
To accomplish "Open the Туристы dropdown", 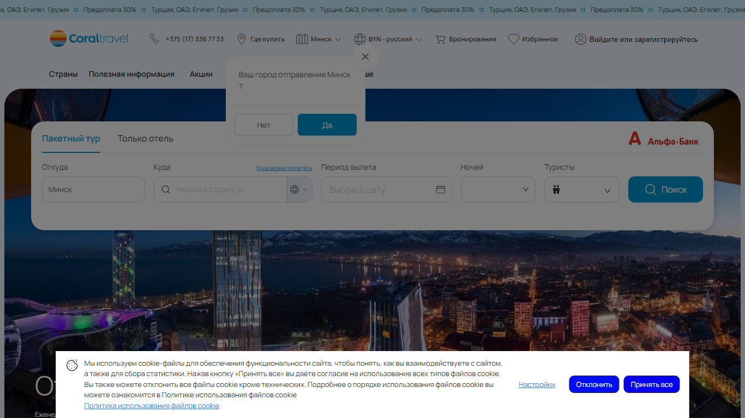I will (582, 189).
